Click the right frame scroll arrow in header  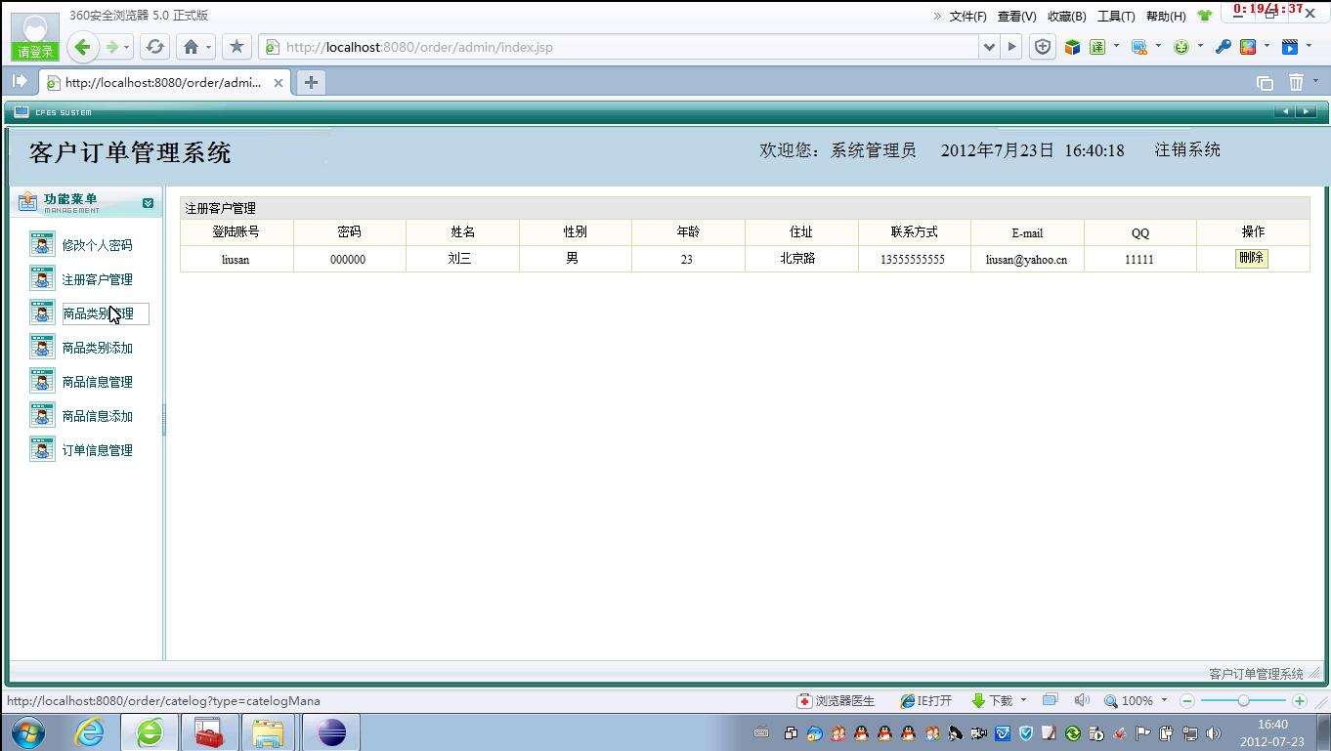(x=1306, y=111)
